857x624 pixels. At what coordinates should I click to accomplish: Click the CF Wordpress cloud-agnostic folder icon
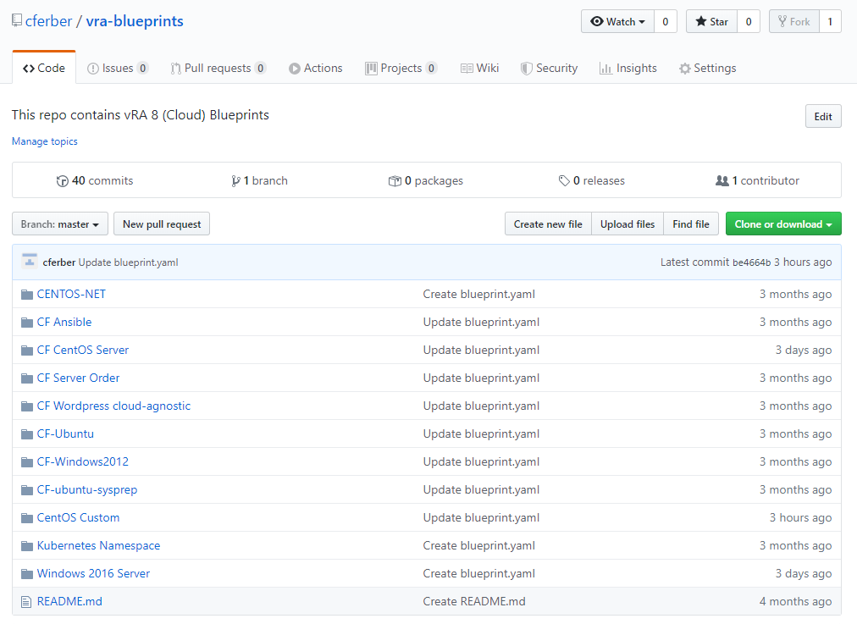click(x=27, y=406)
